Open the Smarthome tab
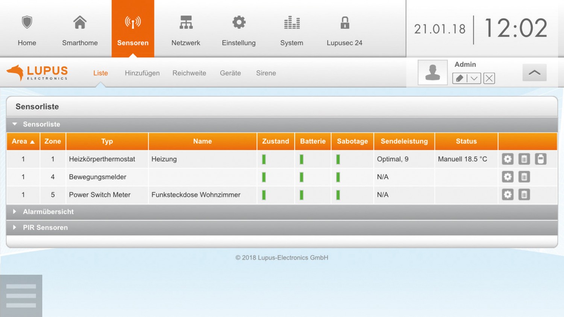The image size is (564, 317). coord(80,31)
